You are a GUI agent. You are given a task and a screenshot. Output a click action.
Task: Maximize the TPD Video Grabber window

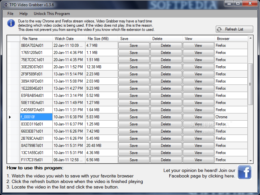click(238, 3)
